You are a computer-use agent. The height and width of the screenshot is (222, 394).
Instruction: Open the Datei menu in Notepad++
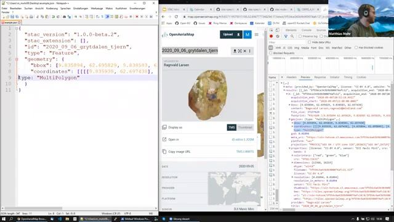click(4, 9)
